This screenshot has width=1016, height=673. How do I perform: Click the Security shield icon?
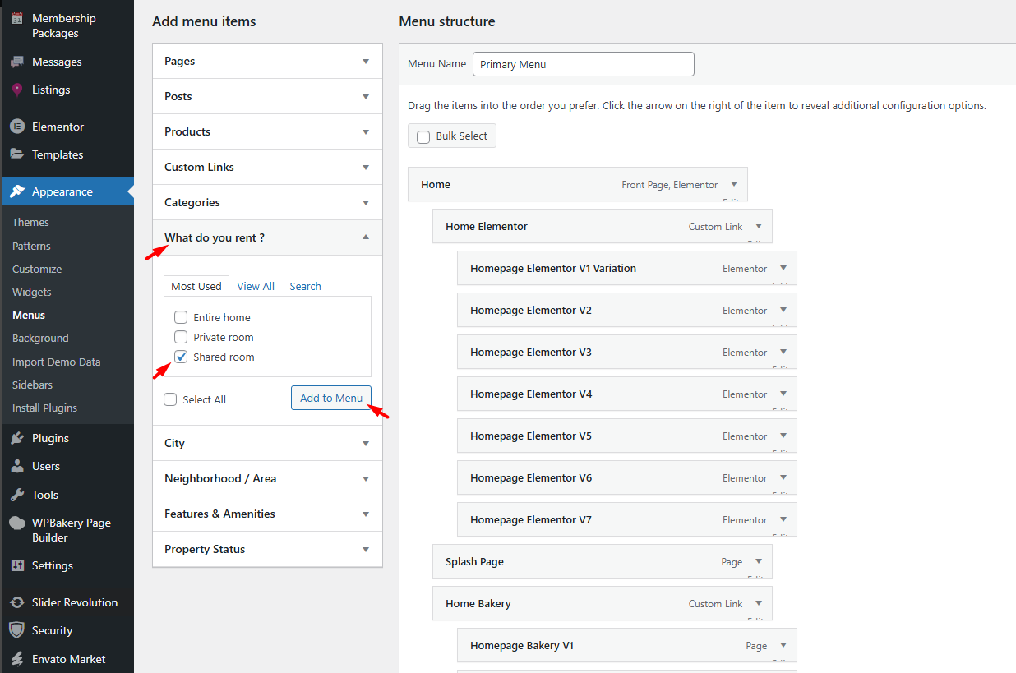coord(17,630)
